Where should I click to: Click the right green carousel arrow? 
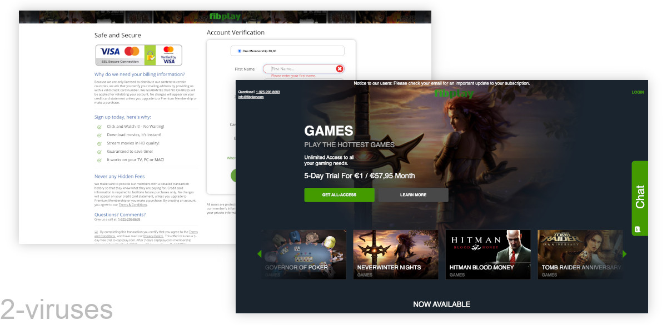coord(625,254)
